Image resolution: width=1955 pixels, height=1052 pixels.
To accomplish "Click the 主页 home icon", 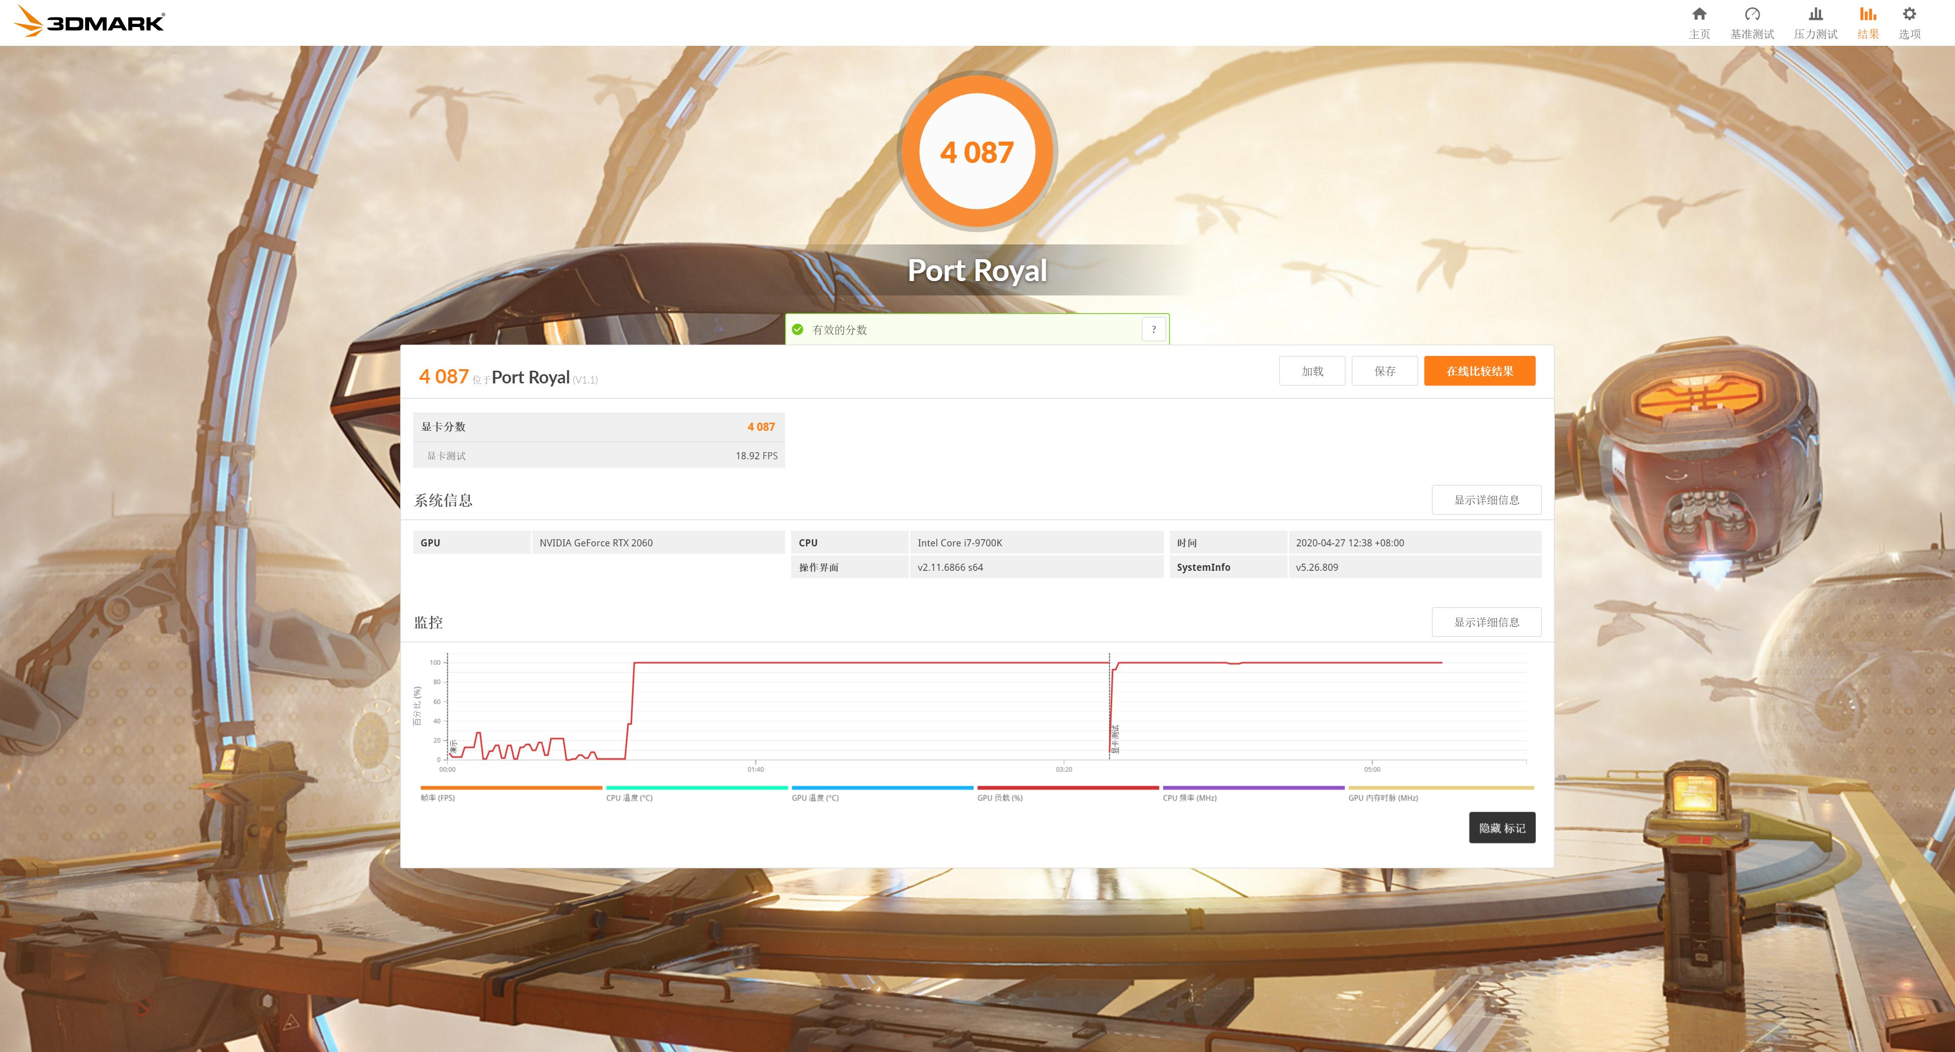I will coord(1699,14).
